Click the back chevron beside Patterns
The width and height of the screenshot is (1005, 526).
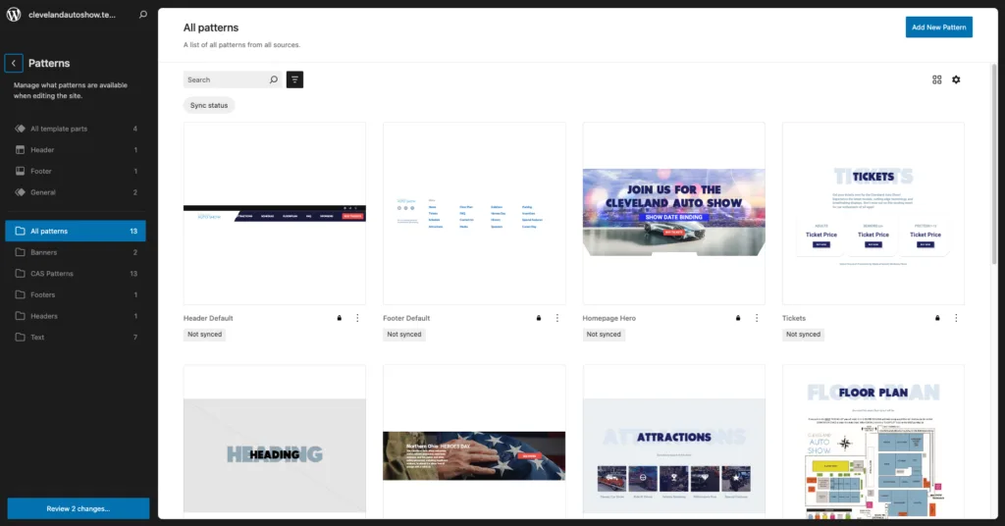coord(14,63)
